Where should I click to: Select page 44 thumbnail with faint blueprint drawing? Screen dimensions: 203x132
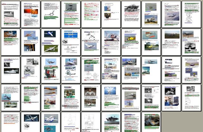[x=71, y=122]
